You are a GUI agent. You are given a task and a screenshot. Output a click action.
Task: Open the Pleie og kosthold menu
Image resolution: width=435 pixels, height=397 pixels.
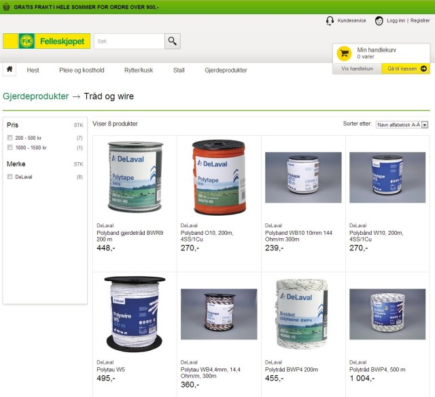tap(82, 70)
